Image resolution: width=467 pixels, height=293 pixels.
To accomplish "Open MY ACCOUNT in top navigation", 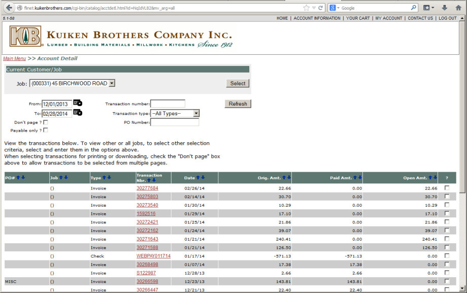I will [389, 18].
